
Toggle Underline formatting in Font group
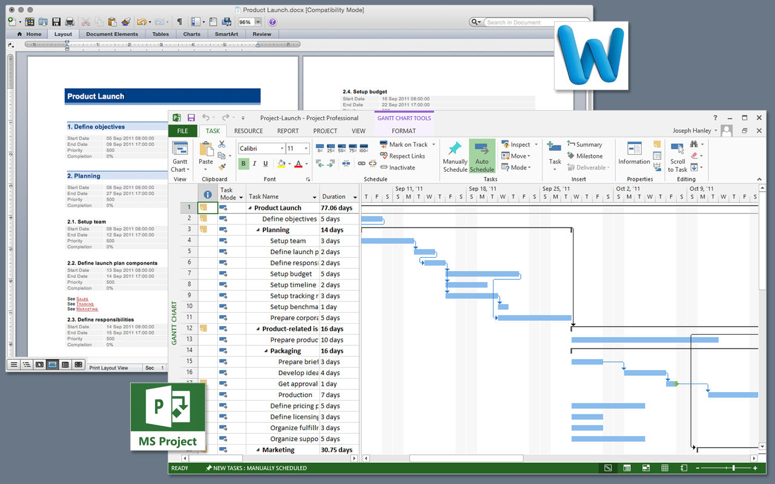[x=265, y=163]
